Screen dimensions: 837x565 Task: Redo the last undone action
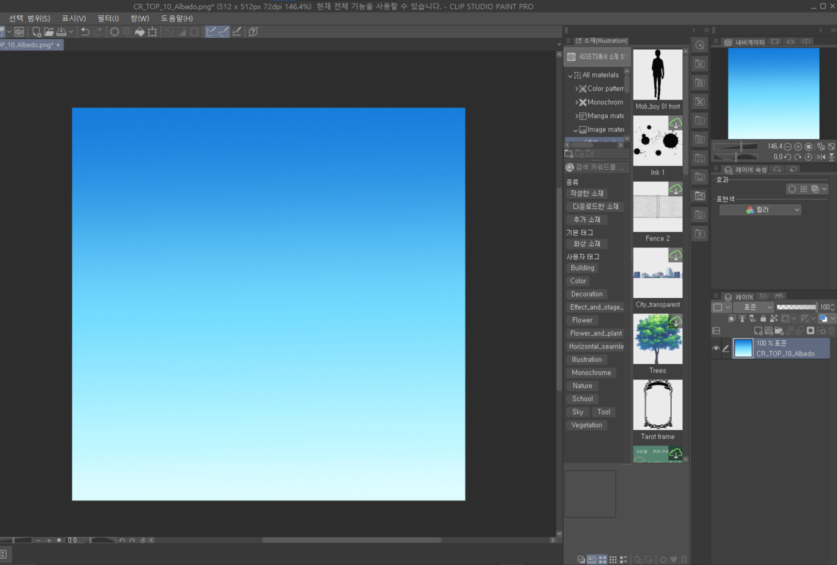point(98,32)
